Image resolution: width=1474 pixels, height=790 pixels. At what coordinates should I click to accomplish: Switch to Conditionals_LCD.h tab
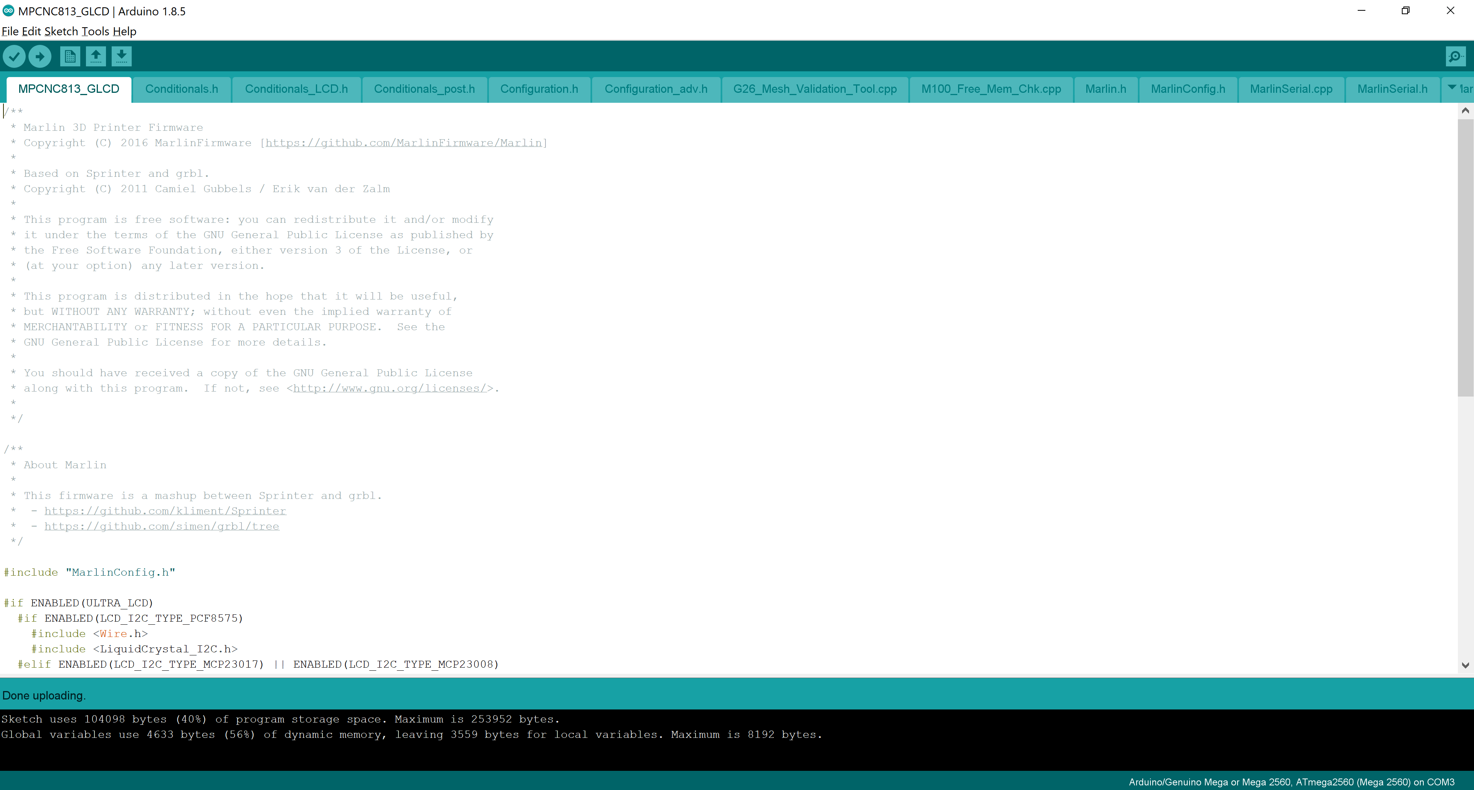pyautogui.click(x=296, y=89)
